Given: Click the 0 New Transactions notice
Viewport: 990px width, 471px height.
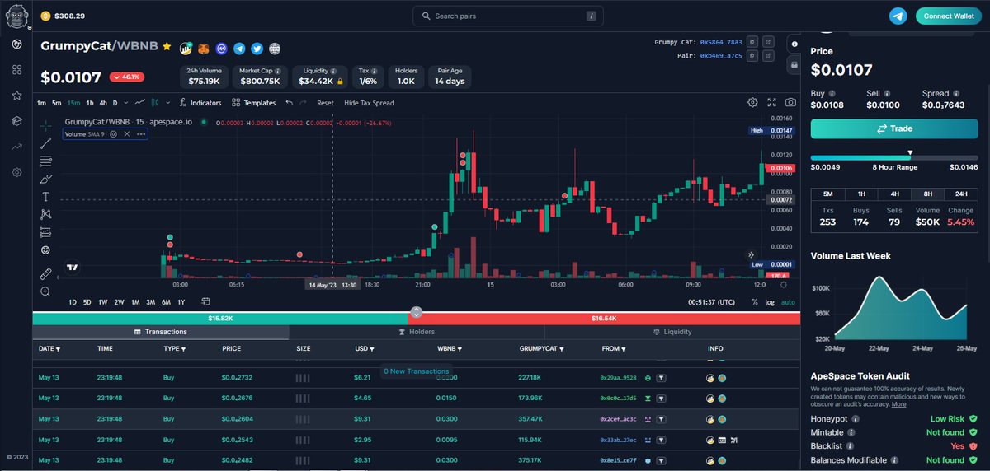Looking at the screenshot, I should 417,371.
